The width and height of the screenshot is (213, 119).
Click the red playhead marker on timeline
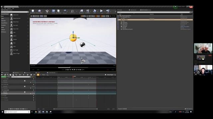pos(73,76)
